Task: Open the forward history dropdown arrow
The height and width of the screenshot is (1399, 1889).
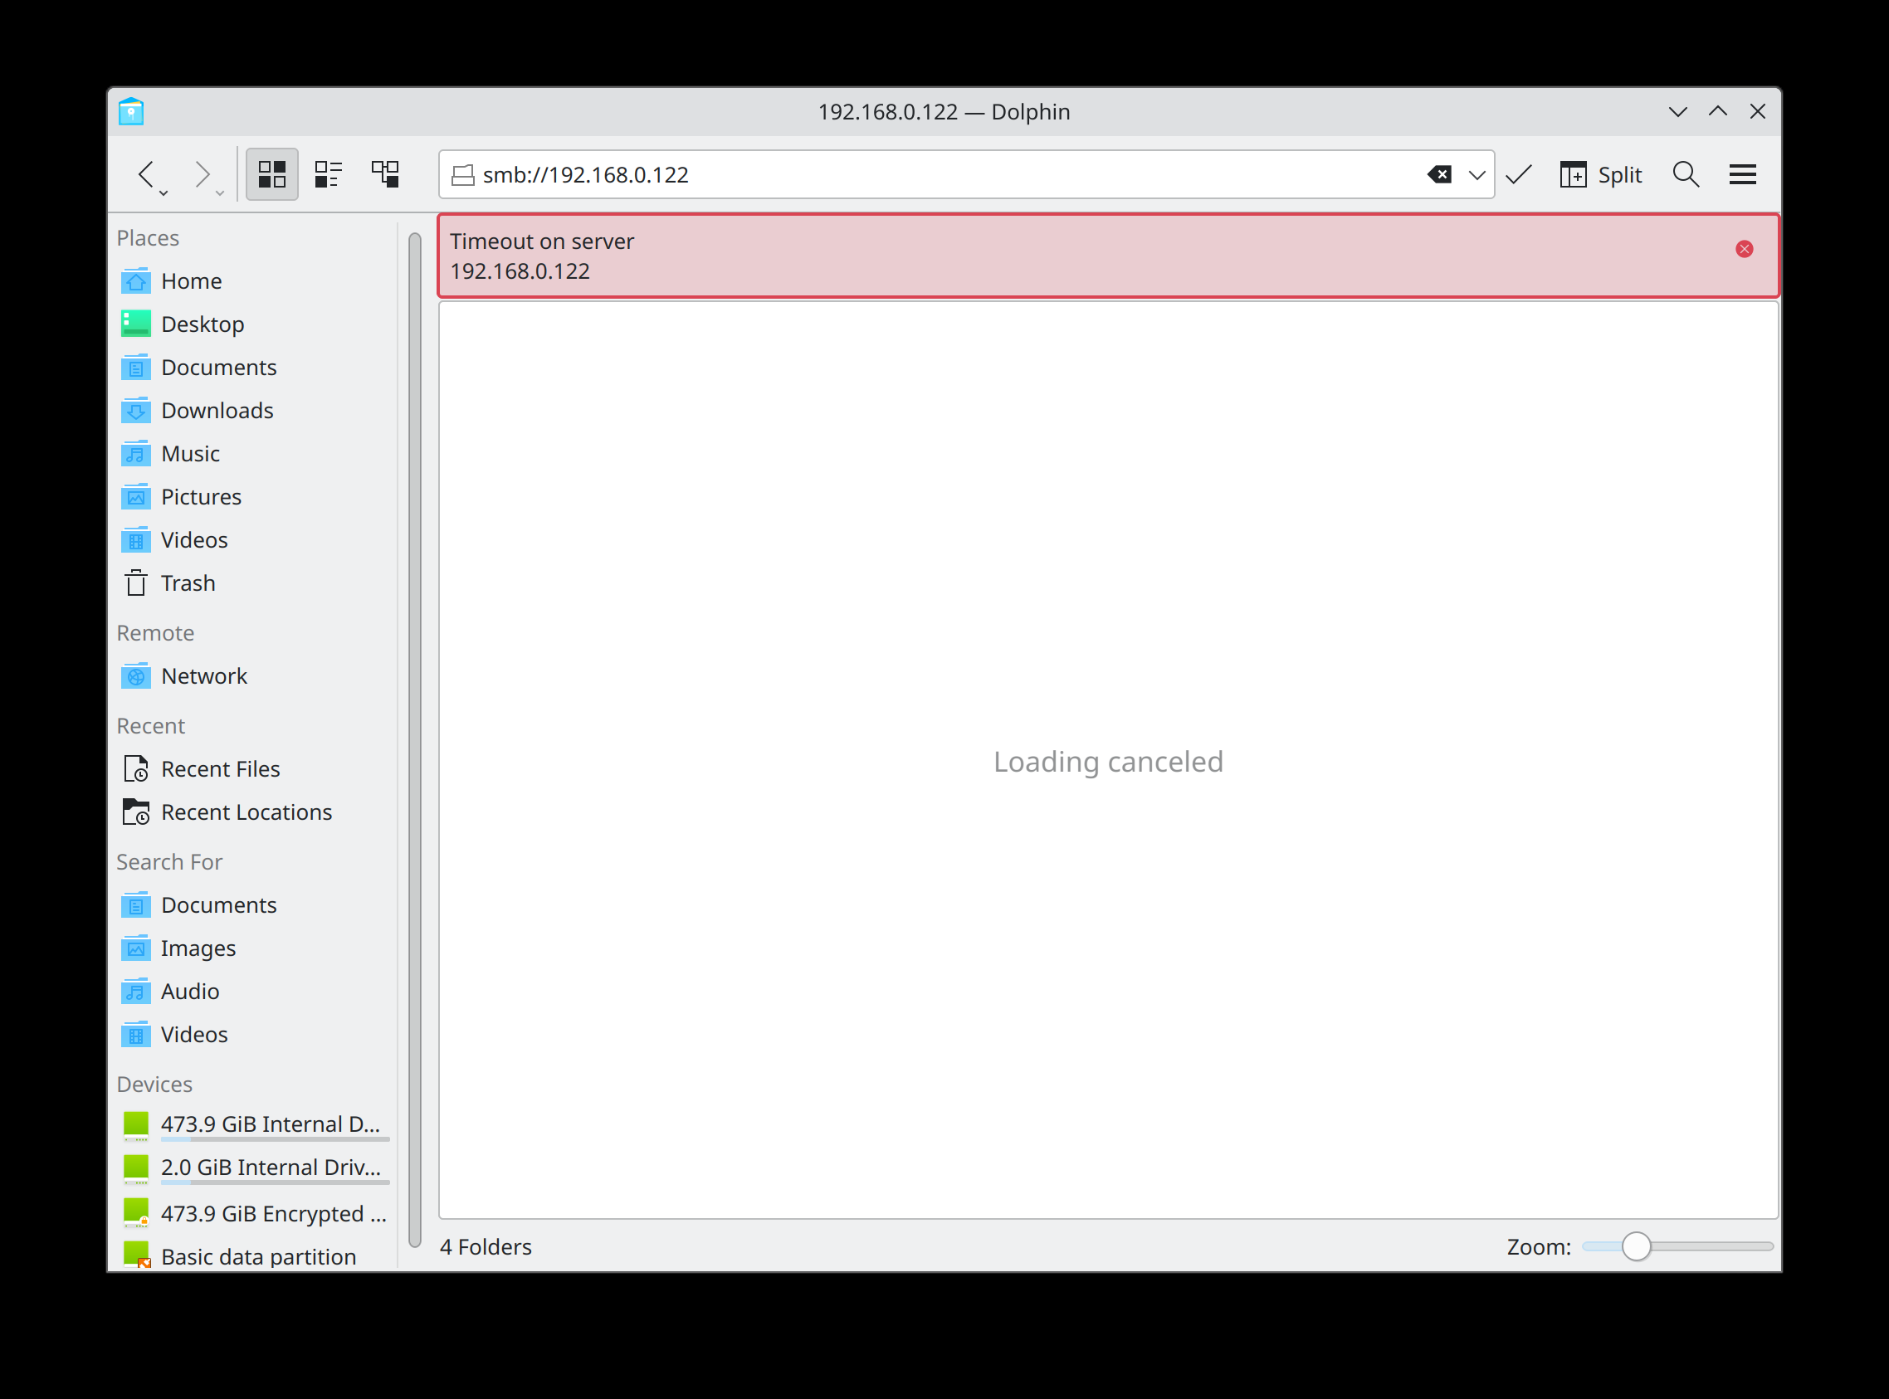Action: (x=219, y=194)
